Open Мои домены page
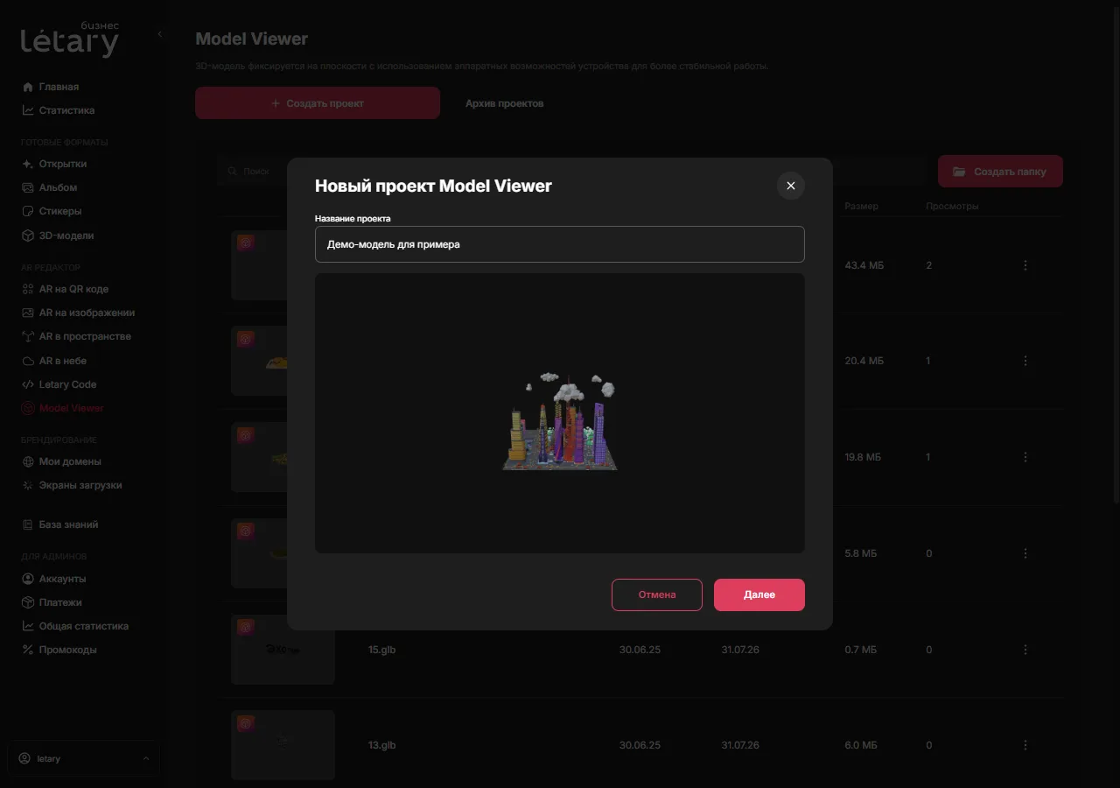The width and height of the screenshot is (1120, 788). [70, 461]
